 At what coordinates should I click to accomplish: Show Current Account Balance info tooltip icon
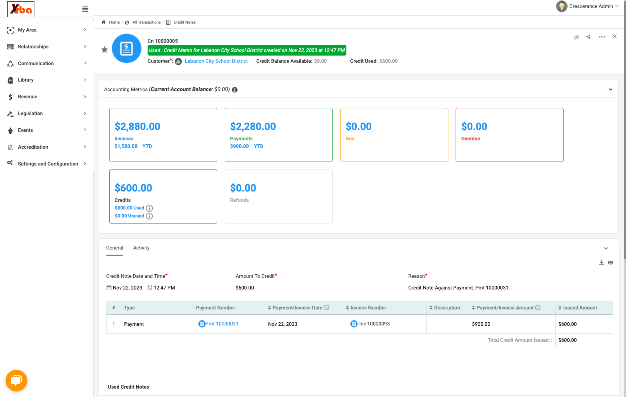tap(235, 90)
